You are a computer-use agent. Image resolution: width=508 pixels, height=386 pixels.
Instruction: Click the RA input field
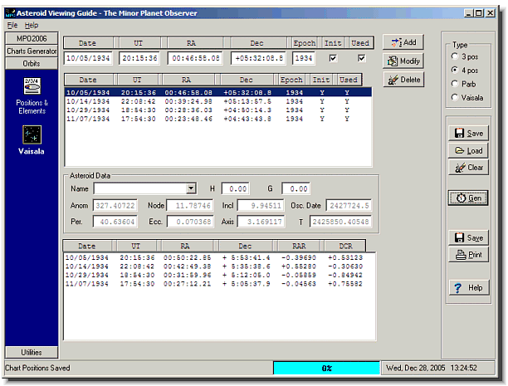195,58
